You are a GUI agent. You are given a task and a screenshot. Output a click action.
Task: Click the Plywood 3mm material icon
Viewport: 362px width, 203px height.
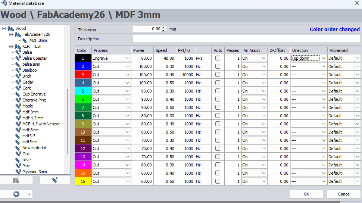click(18, 172)
